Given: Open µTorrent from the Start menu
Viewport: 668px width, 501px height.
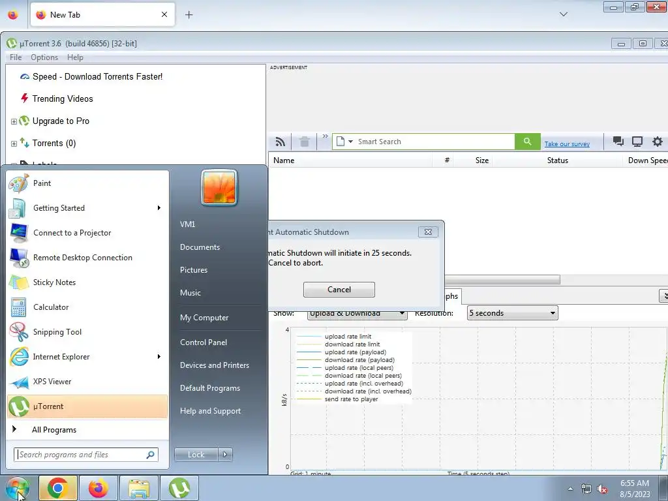Looking at the screenshot, I should [x=87, y=406].
